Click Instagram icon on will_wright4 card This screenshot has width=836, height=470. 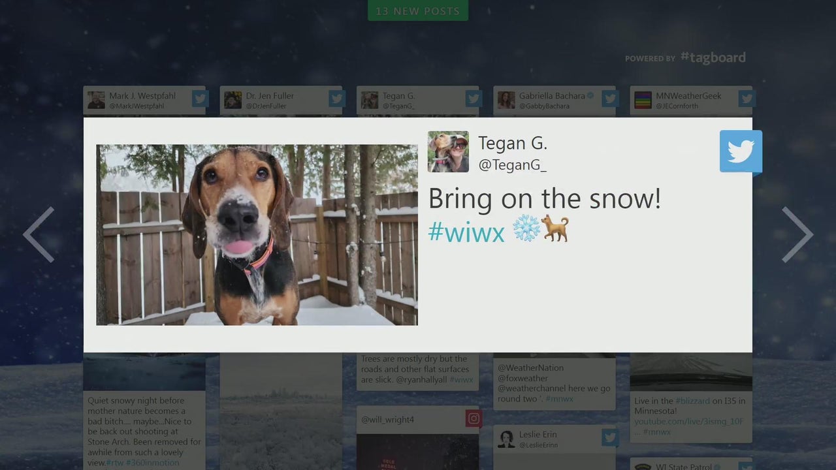[x=474, y=418]
